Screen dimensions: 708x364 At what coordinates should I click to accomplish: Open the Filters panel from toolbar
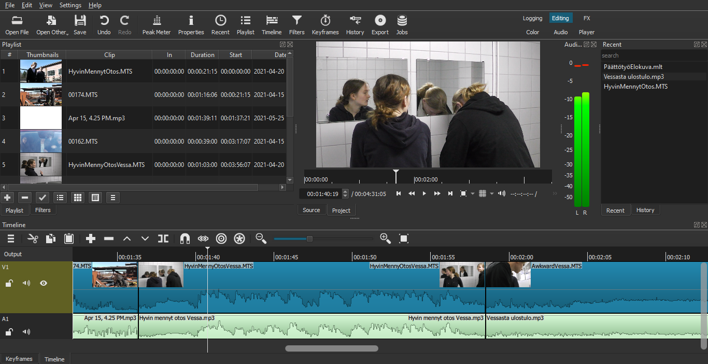pyautogui.click(x=296, y=25)
